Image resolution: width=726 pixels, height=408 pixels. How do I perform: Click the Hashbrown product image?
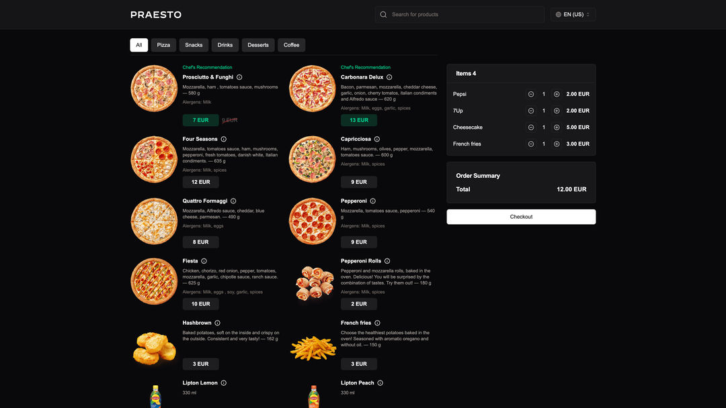point(155,348)
